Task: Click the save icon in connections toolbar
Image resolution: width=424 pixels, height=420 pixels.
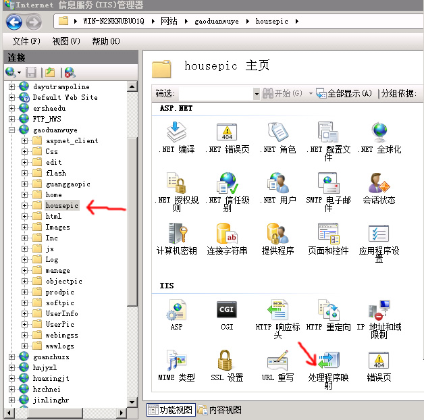Action: coord(31,72)
